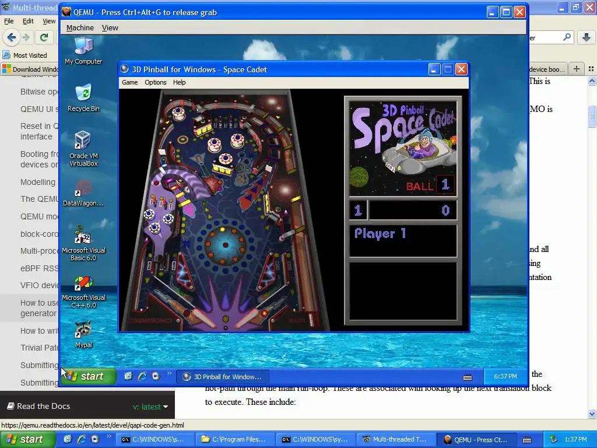Open 'Trivial Patc' docs sidebar link
The height and width of the screenshot is (448, 597).
click(40, 348)
